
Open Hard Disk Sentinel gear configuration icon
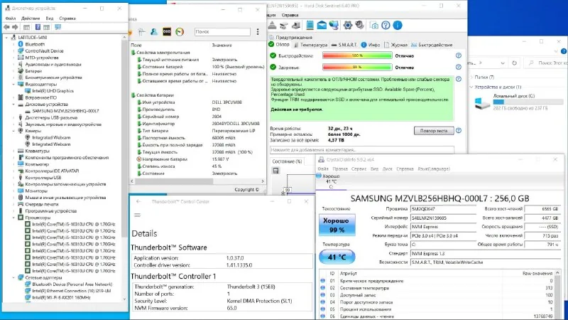tap(347, 25)
